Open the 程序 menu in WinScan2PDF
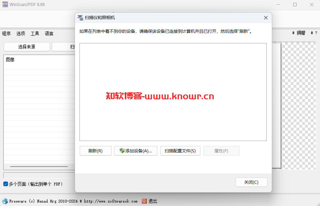 tap(6, 33)
